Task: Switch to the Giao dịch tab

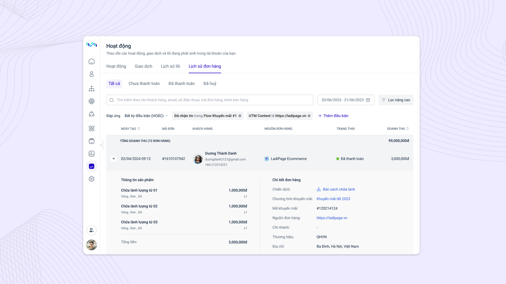Action: tap(143, 66)
